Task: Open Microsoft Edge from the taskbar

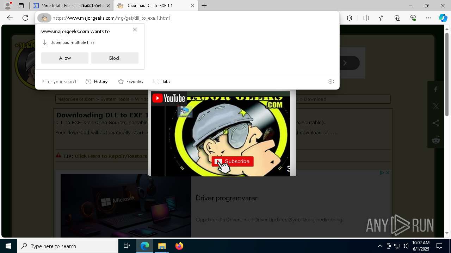Action: click(x=145, y=246)
